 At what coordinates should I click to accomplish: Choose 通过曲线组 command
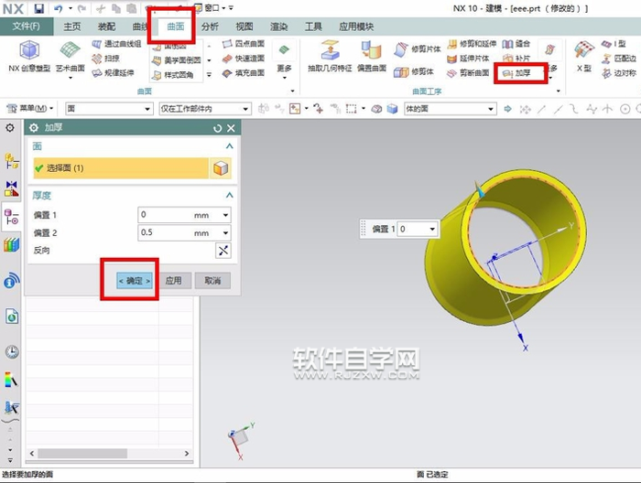pos(116,44)
